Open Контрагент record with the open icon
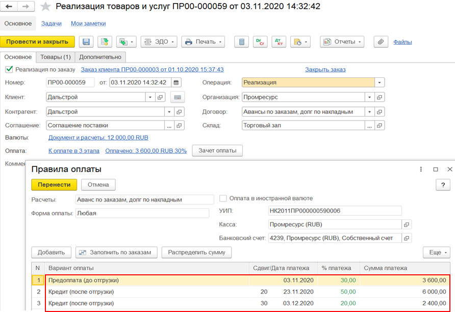 click(180, 111)
